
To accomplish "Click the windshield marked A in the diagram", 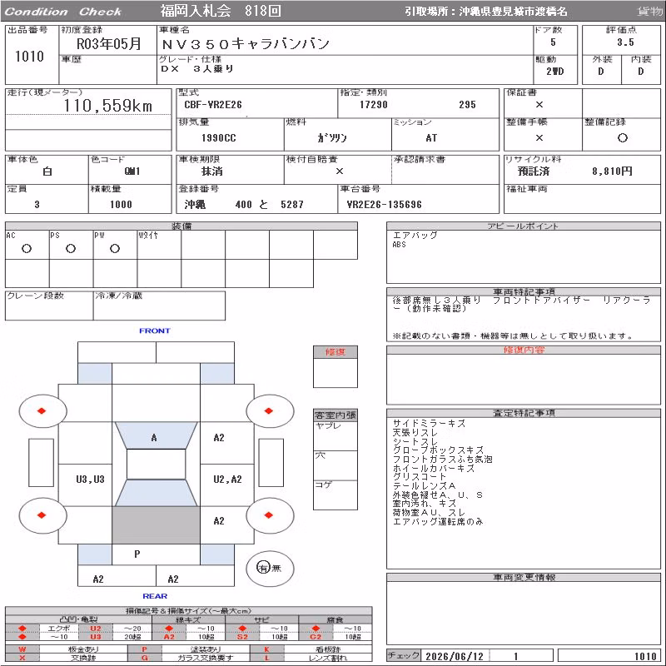I will [x=156, y=435].
